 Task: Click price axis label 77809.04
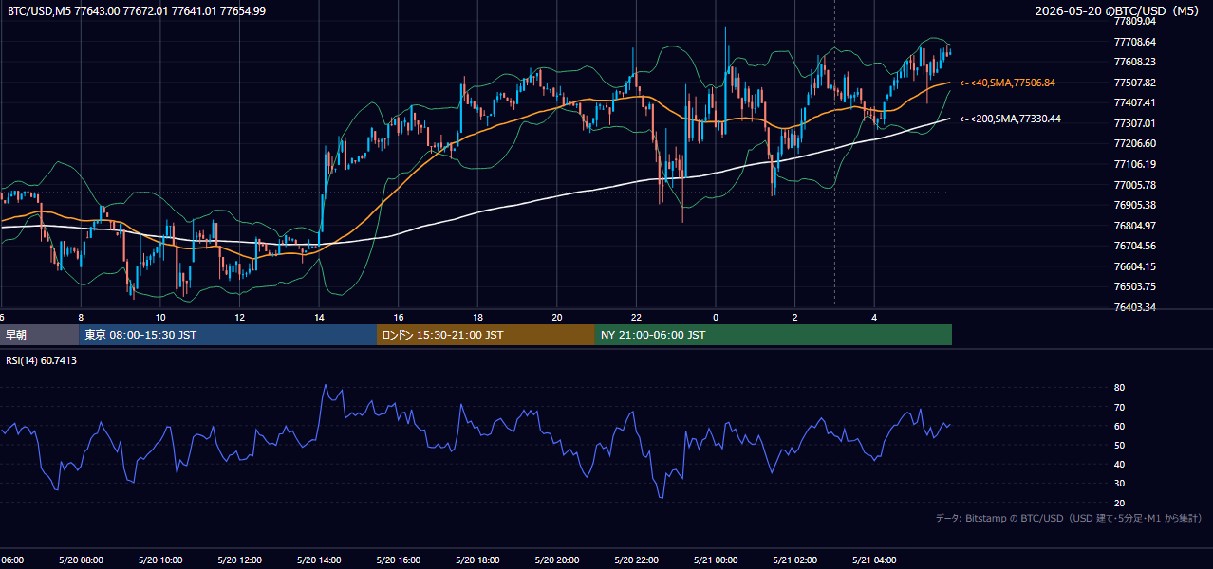pyautogui.click(x=1136, y=21)
